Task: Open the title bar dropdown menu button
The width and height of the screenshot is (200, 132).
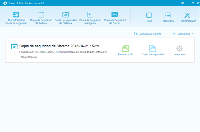Action: tap(183, 3)
